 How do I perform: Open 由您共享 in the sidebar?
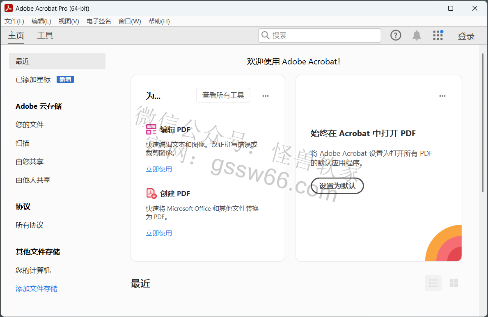point(30,162)
